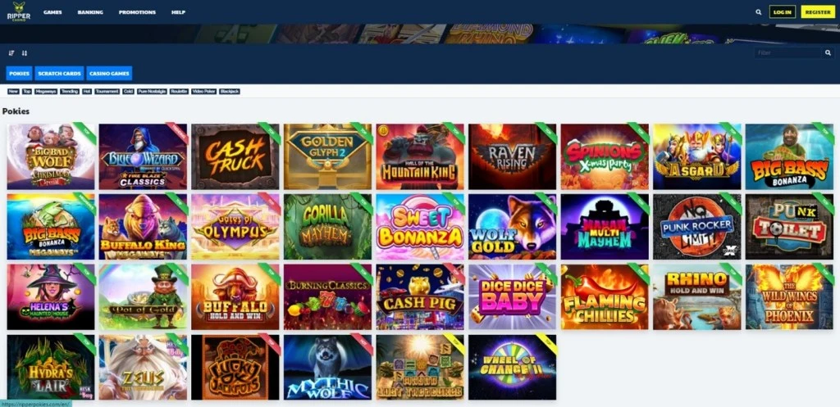Open the search magnifier in header

click(x=759, y=11)
